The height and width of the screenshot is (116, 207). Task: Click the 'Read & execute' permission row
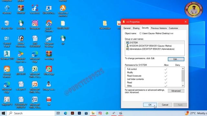coord(153,76)
